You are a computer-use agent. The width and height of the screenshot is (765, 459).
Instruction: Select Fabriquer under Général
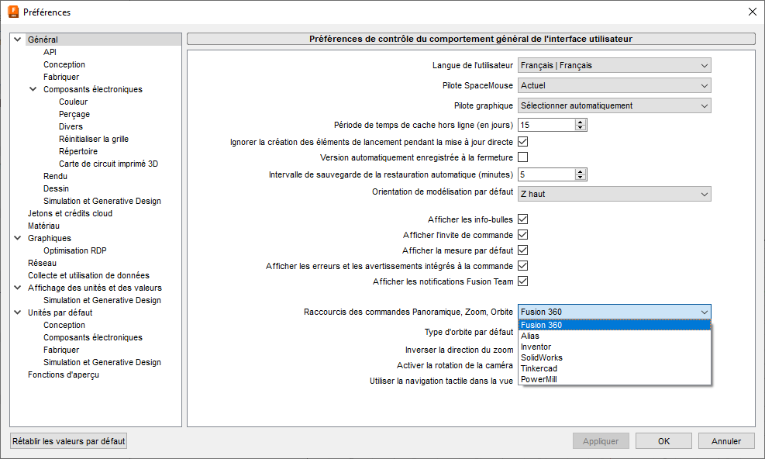click(61, 77)
